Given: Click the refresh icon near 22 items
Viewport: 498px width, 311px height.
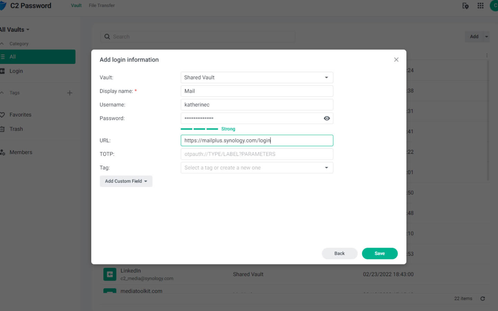Looking at the screenshot, I should [x=483, y=299].
